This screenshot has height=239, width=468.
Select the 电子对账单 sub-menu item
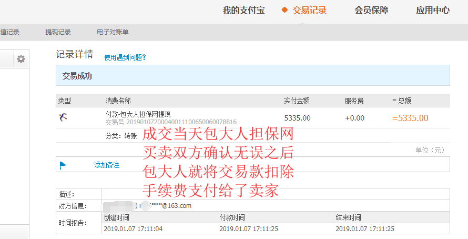[x=113, y=32]
